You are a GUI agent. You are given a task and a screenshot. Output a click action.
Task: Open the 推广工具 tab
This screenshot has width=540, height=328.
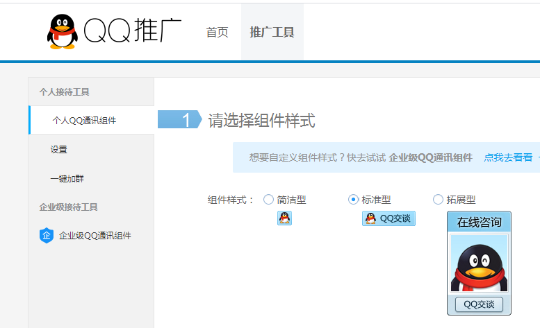[272, 33]
